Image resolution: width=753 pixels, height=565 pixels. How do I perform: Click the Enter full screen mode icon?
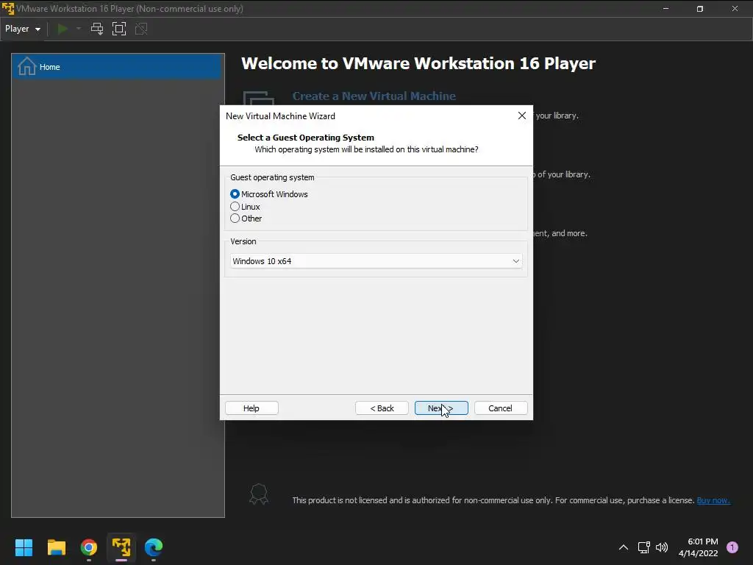tap(119, 29)
